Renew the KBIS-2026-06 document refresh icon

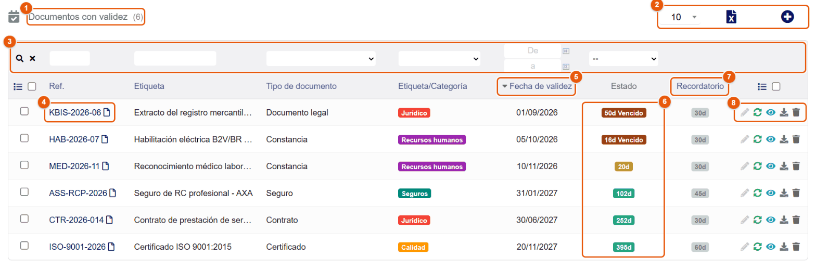pyautogui.click(x=758, y=112)
